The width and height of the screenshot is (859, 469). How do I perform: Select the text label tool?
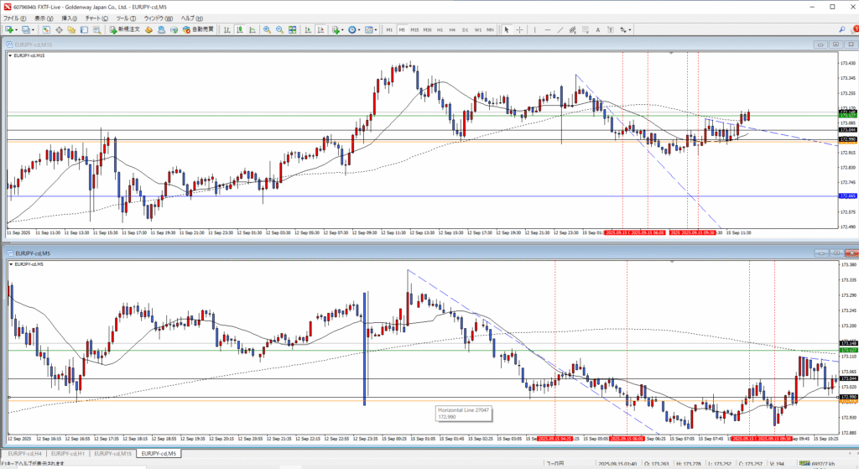click(611, 29)
